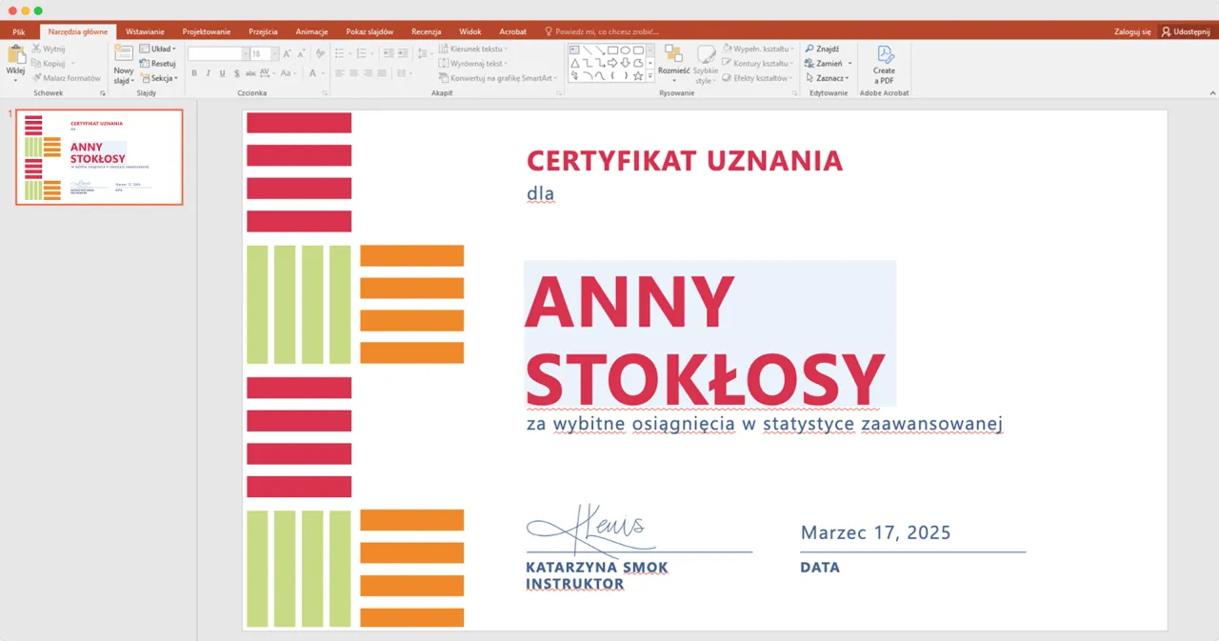Image resolution: width=1219 pixels, height=641 pixels.
Task: Toggle strikethrough (abc) formatting
Action: 251,73
